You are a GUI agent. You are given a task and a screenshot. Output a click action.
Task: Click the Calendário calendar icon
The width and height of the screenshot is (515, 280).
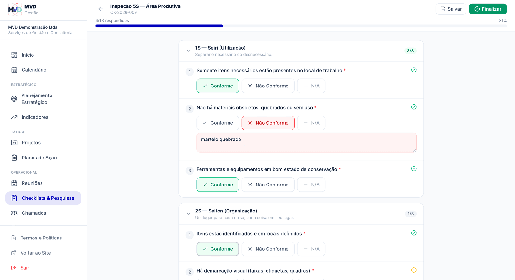click(14, 70)
